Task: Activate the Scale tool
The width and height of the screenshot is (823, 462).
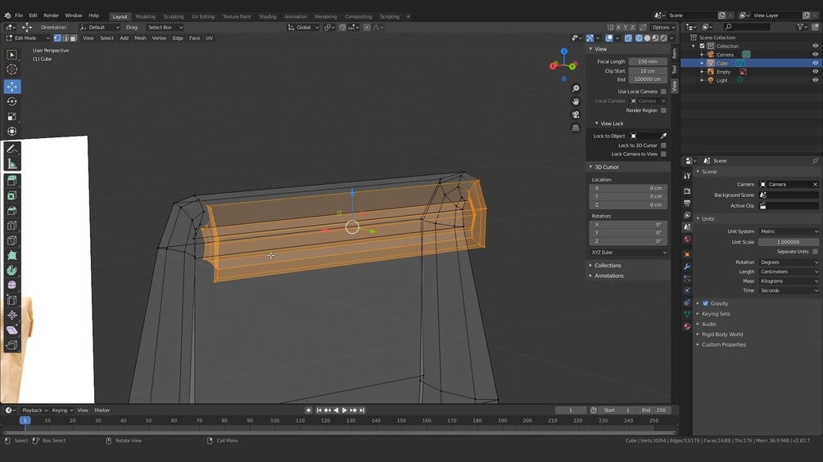Action: [12, 116]
